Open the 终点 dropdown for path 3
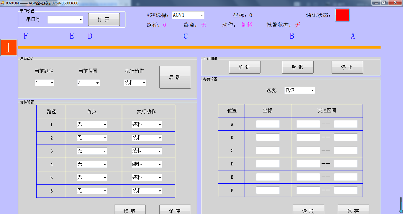The image size is (403, 214). point(92,151)
